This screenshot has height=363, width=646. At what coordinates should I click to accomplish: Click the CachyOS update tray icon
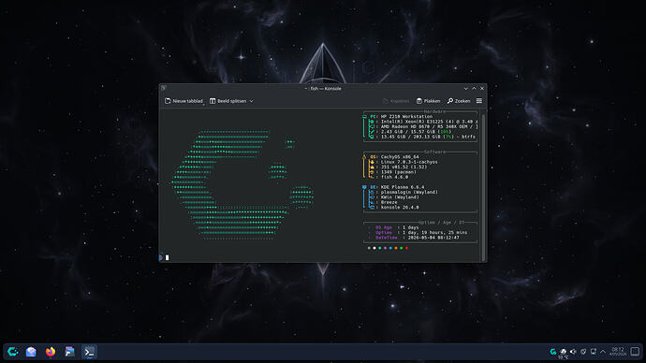click(553, 352)
